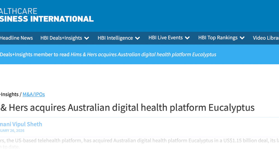
Task: Open the Healthcare Business International logo link
Action: coord(46,15)
